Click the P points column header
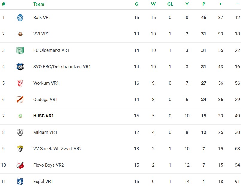 point(204,4)
